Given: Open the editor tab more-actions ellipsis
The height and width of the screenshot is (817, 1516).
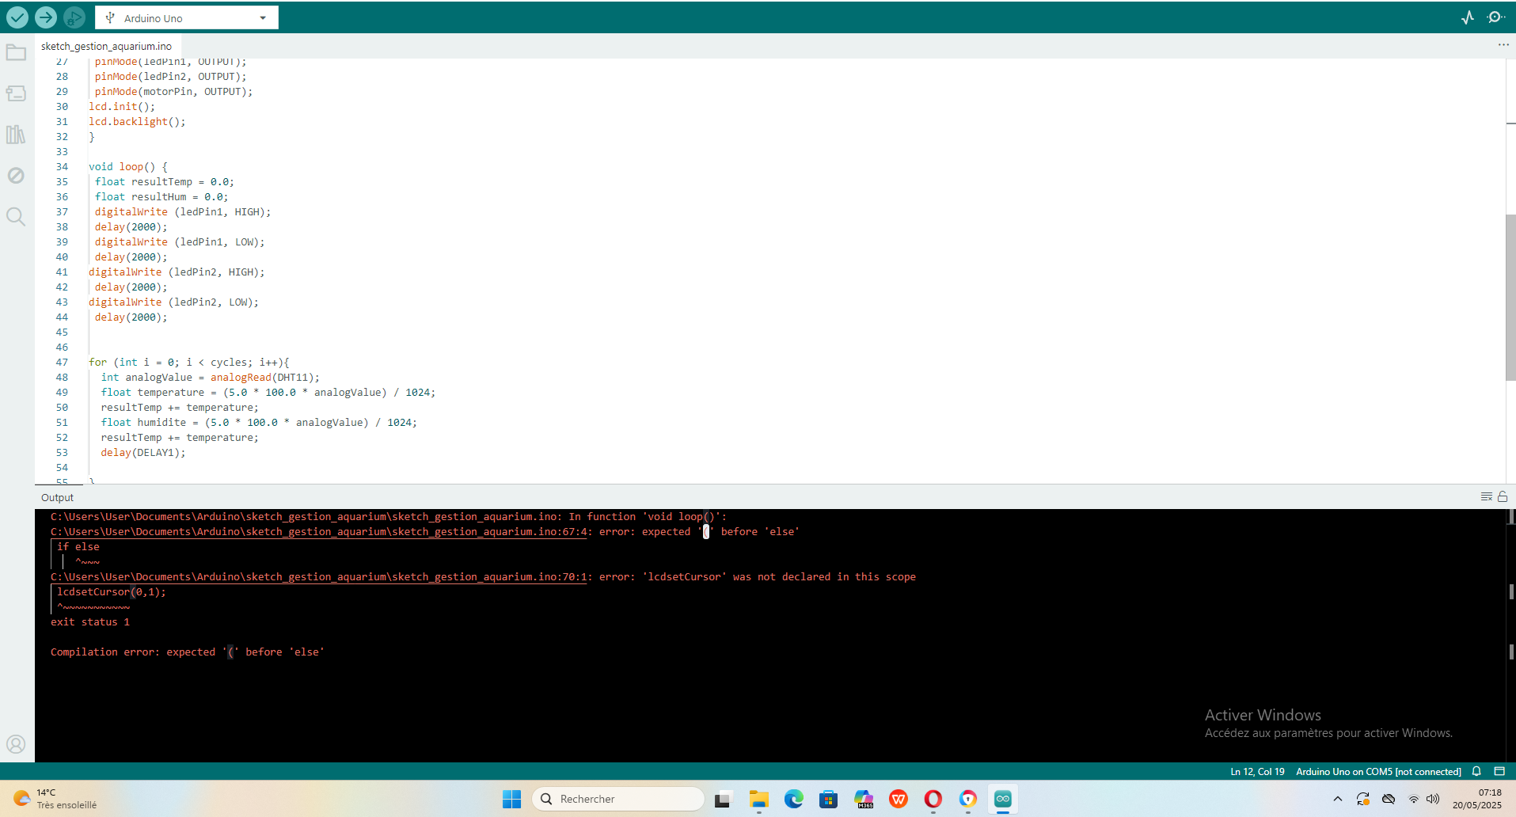Looking at the screenshot, I should coord(1503,45).
